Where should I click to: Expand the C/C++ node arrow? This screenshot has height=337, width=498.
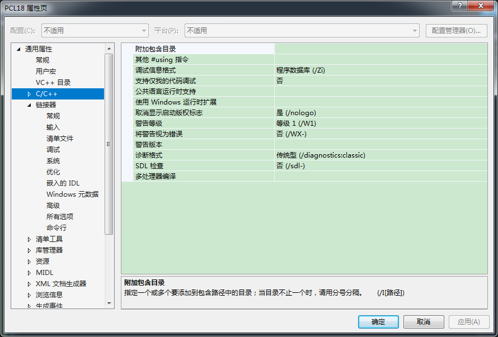pyautogui.click(x=29, y=94)
